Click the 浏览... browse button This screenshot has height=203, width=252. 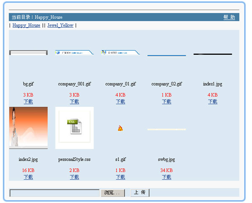point(113,193)
